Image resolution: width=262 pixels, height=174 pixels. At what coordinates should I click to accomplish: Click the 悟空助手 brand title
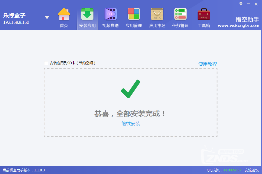click(247, 19)
